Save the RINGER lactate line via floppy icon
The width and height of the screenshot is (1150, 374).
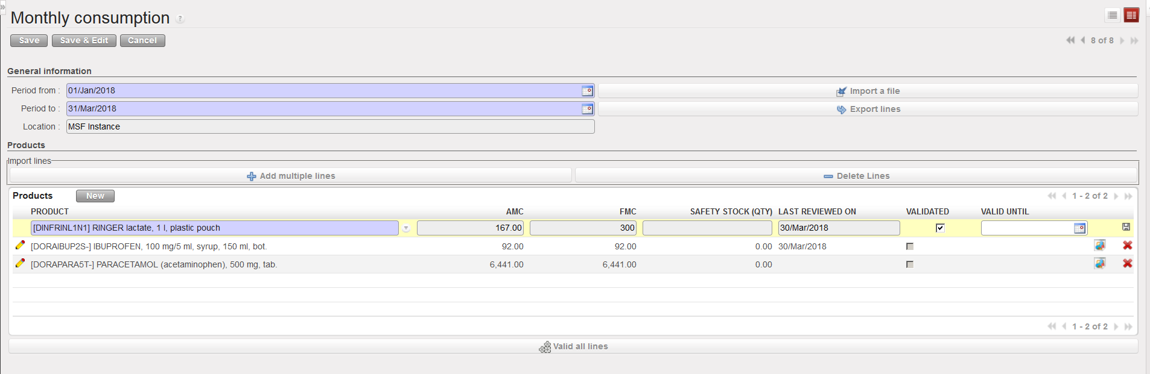click(x=1126, y=227)
